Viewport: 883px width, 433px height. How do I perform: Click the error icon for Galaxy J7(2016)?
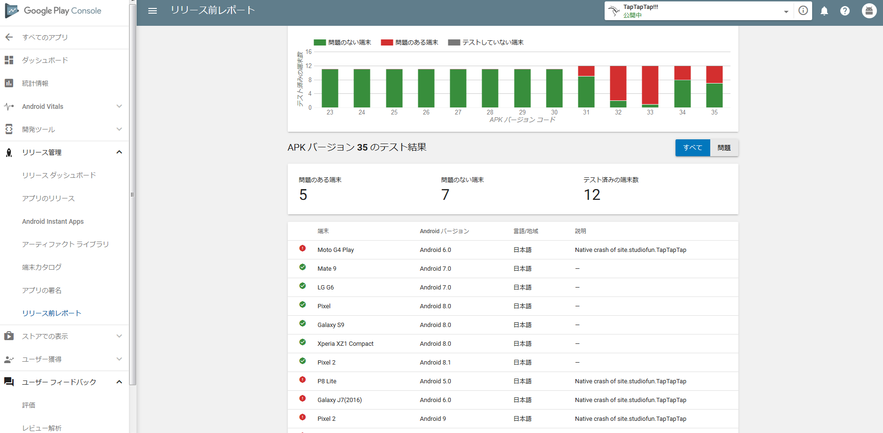tap(302, 399)
